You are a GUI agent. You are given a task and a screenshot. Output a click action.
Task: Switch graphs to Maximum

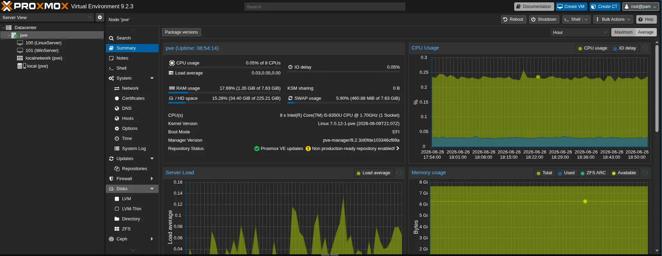(x=623, y=32)
